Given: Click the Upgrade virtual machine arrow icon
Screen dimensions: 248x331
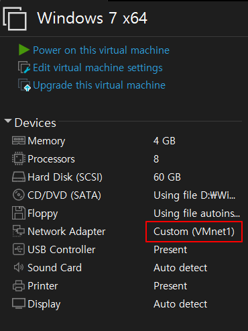Looking at the screenshot, I should point(24,85).
